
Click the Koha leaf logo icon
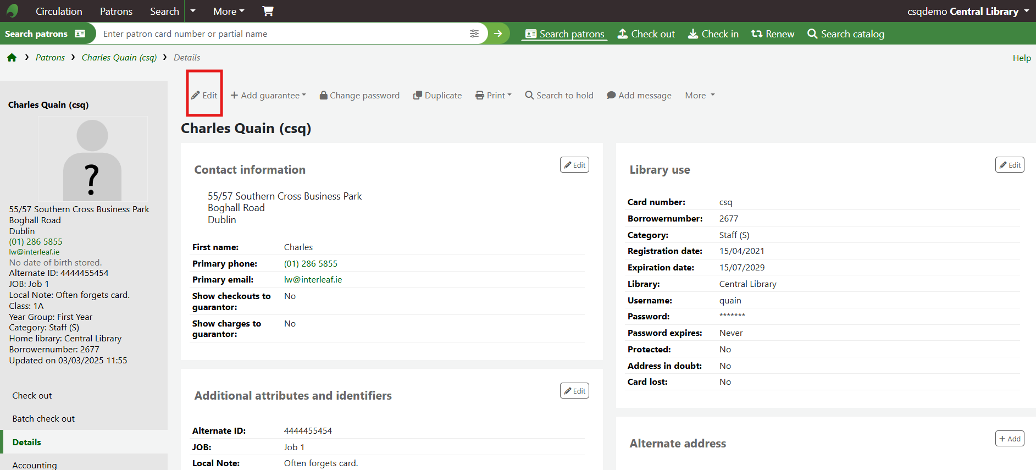click(x=12, y=11)
